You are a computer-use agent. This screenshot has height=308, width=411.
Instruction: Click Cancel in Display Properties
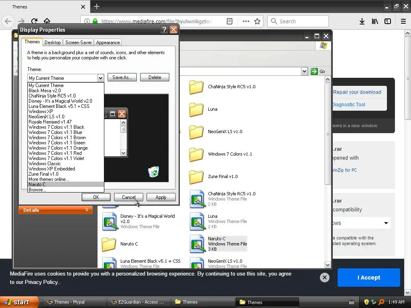pos(128,197)
